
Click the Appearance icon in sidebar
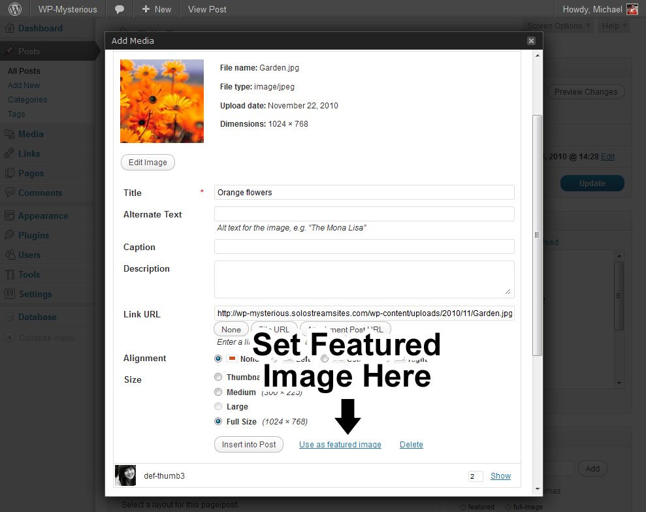click(x=10, y=216)
